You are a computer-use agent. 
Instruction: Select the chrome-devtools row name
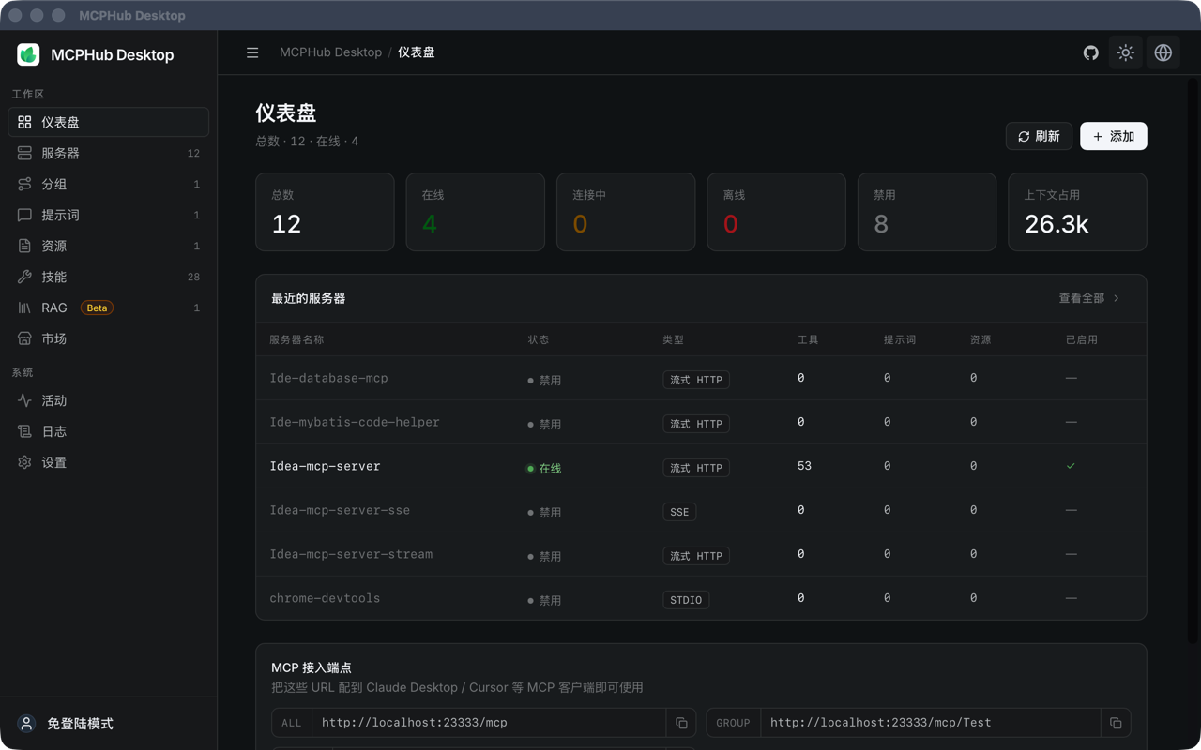[x=325, y=598]
